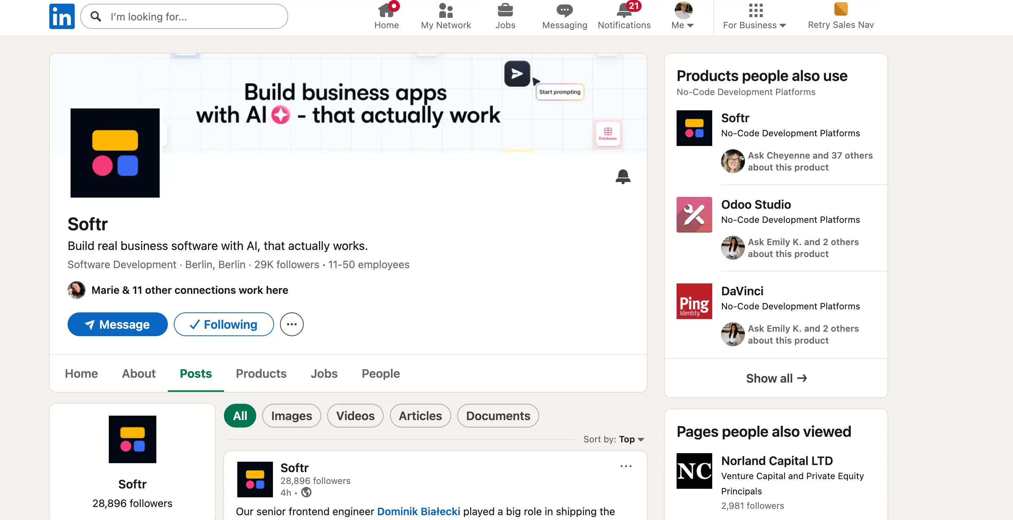The height and width of the screenshot is (520, 1013).
Task: Open Sort by Top dropdown
Action: pos(631,439)
